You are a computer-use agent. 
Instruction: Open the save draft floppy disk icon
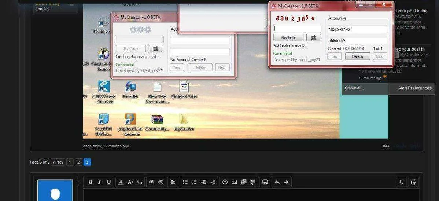tap(265, 182)
